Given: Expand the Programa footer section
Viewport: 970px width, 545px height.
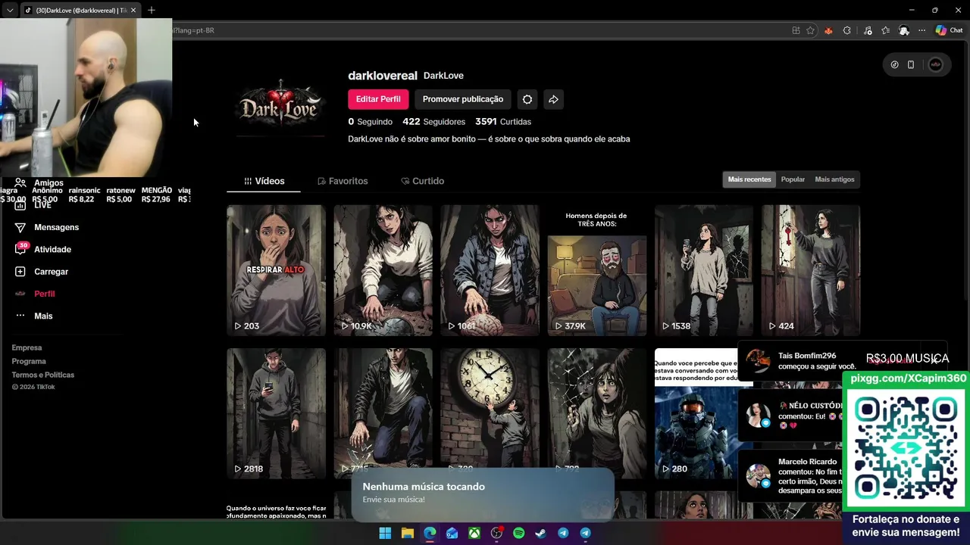Looking at the screenshot, I should click(29, 361).
